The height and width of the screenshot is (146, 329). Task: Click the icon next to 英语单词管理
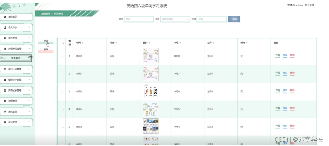click(5, 49)
